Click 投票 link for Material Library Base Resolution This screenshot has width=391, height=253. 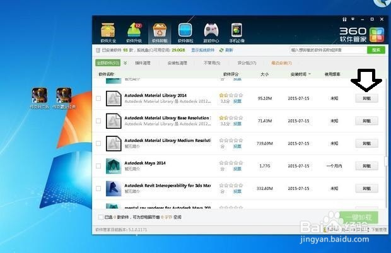point(237,124)
